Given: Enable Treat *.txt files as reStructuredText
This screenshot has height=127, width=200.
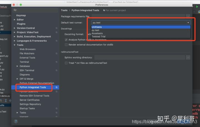Looking at the screenshot, I should [66, 63].
